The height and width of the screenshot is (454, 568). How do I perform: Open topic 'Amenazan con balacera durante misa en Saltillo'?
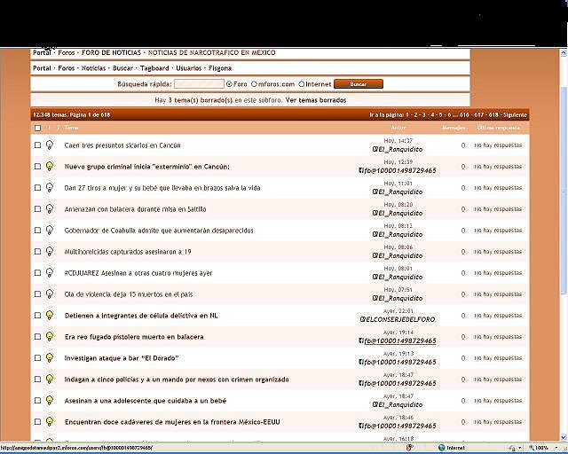click(135, 209)
